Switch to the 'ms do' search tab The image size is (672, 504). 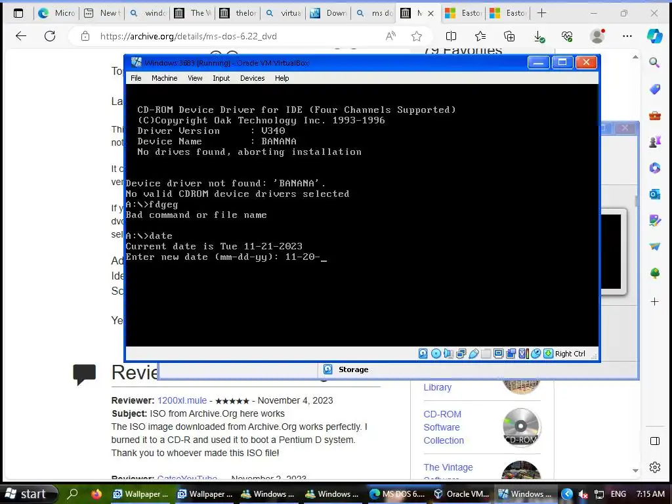pyautogui.click(x=374, y=13)
